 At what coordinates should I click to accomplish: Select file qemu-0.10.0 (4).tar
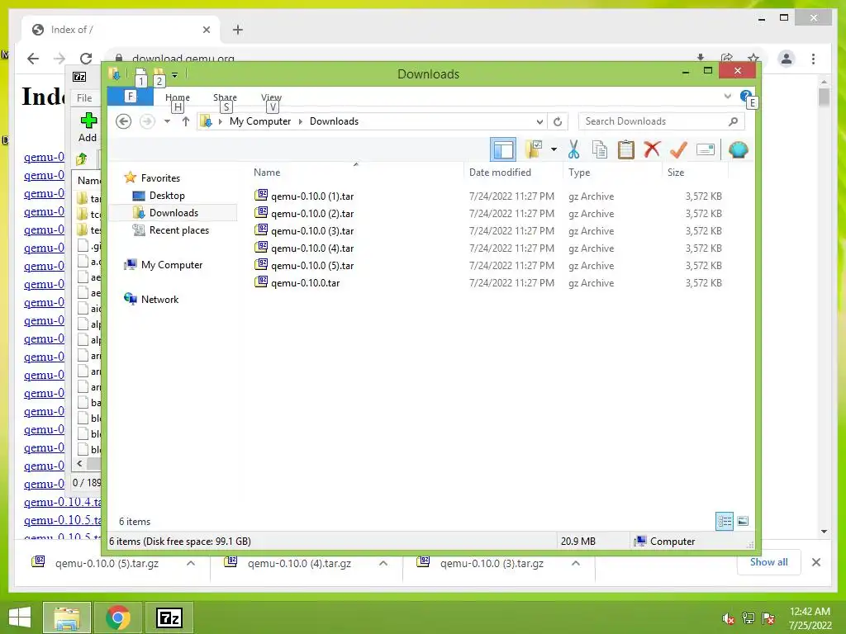coord(311,248)
